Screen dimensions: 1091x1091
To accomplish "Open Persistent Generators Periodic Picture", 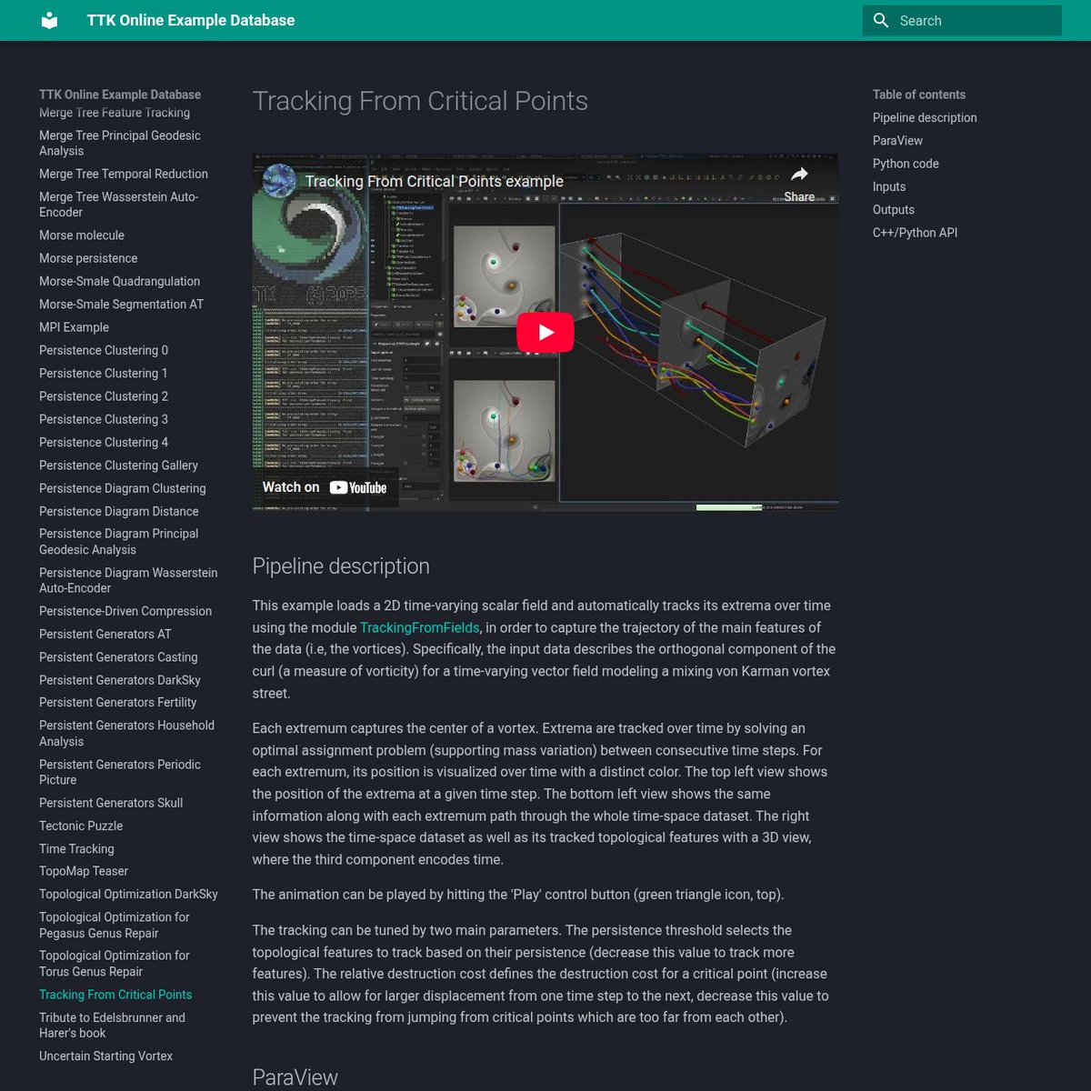I will pyautogui.click(x=120, y=772).
